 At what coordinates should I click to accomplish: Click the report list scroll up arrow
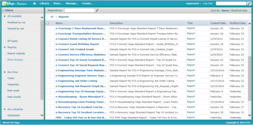249,23
